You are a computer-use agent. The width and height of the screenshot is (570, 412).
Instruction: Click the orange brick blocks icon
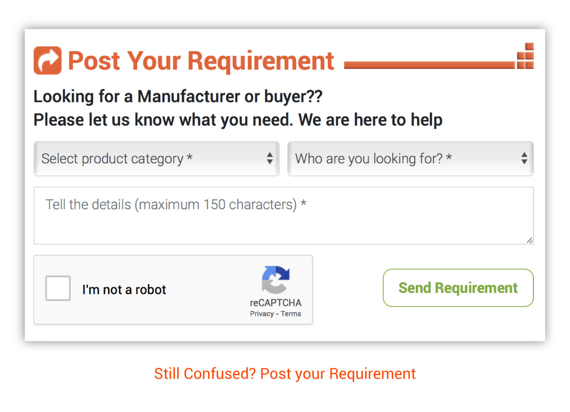point(525,56)
